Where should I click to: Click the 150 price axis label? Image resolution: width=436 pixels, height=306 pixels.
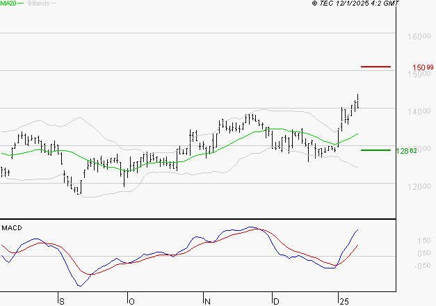click(x=419, y=74)
